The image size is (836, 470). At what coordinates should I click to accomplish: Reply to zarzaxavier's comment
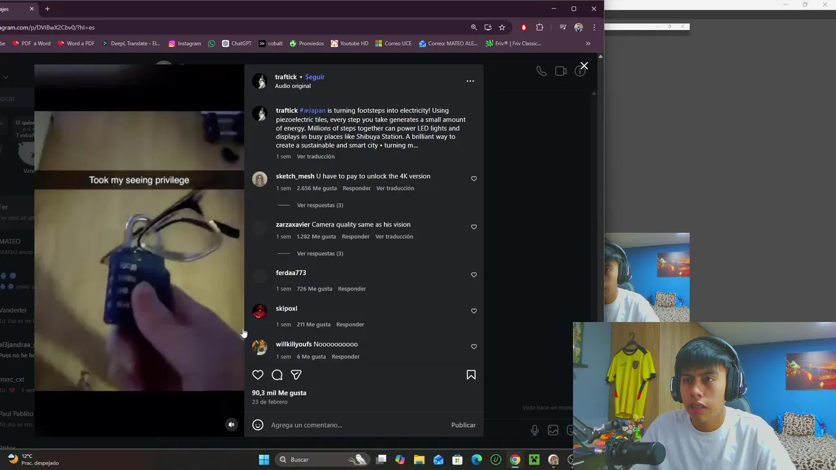point(356,236)
